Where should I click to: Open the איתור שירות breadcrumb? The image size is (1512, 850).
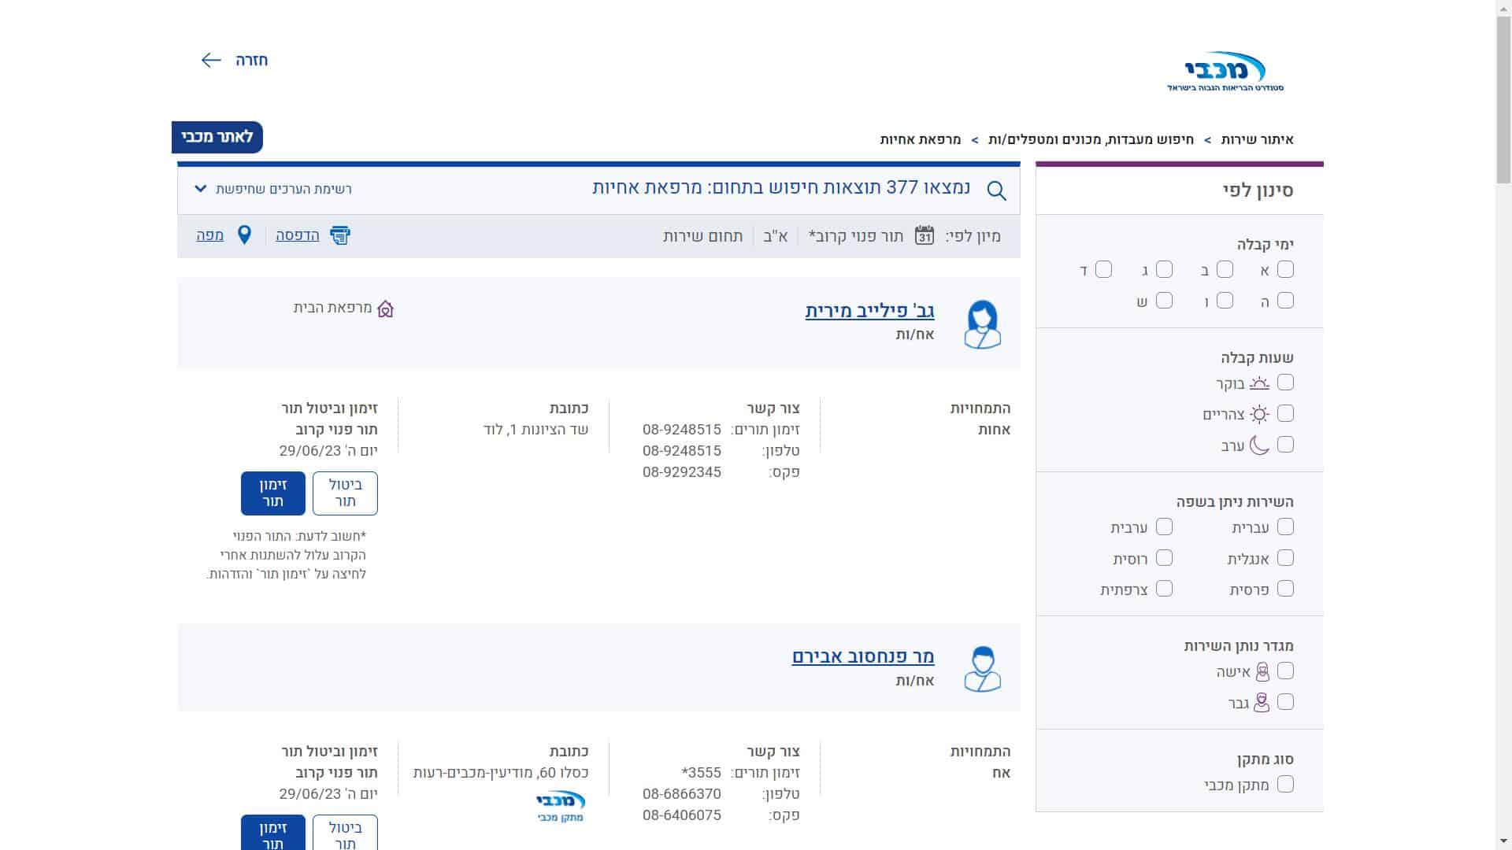pyautogui.click(x=1257, y=140)
